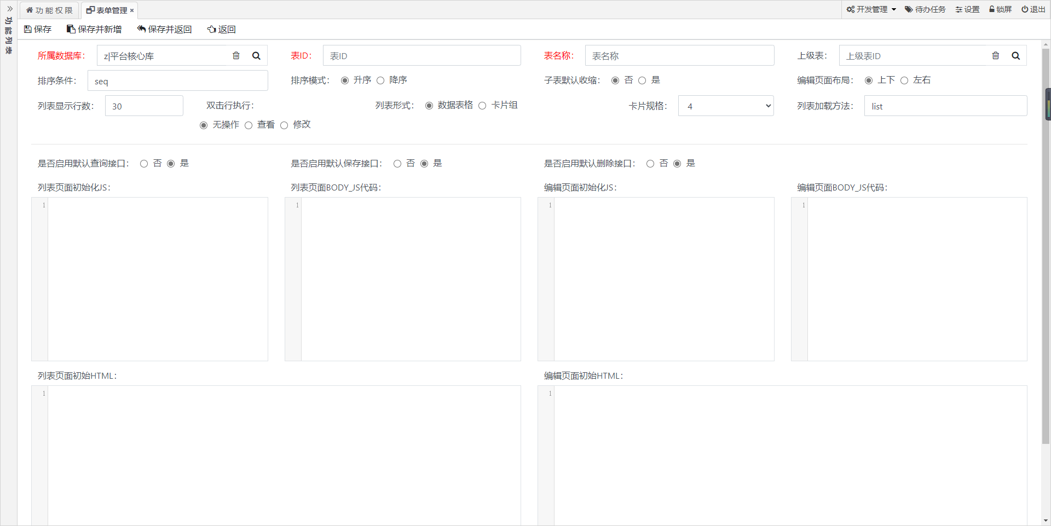Edit the 列表显示行数 field
Screen dimensions: 1051x526
pos(144,106)
